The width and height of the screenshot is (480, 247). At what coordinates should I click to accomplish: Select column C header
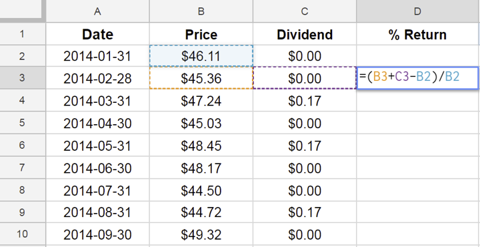[x=305, y=11]
